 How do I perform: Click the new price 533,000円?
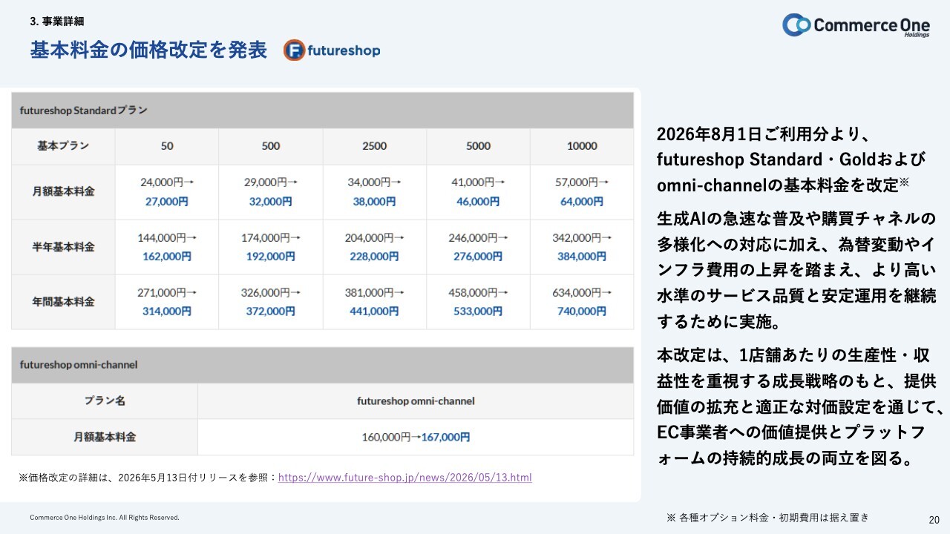(x=478, y=311)
